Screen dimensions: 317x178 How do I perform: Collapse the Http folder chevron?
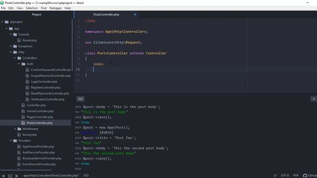11,52
